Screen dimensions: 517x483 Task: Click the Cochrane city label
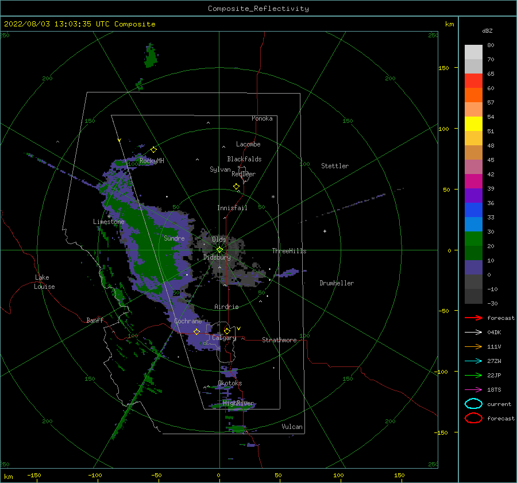pyautogui.click(x=188, y=321)
